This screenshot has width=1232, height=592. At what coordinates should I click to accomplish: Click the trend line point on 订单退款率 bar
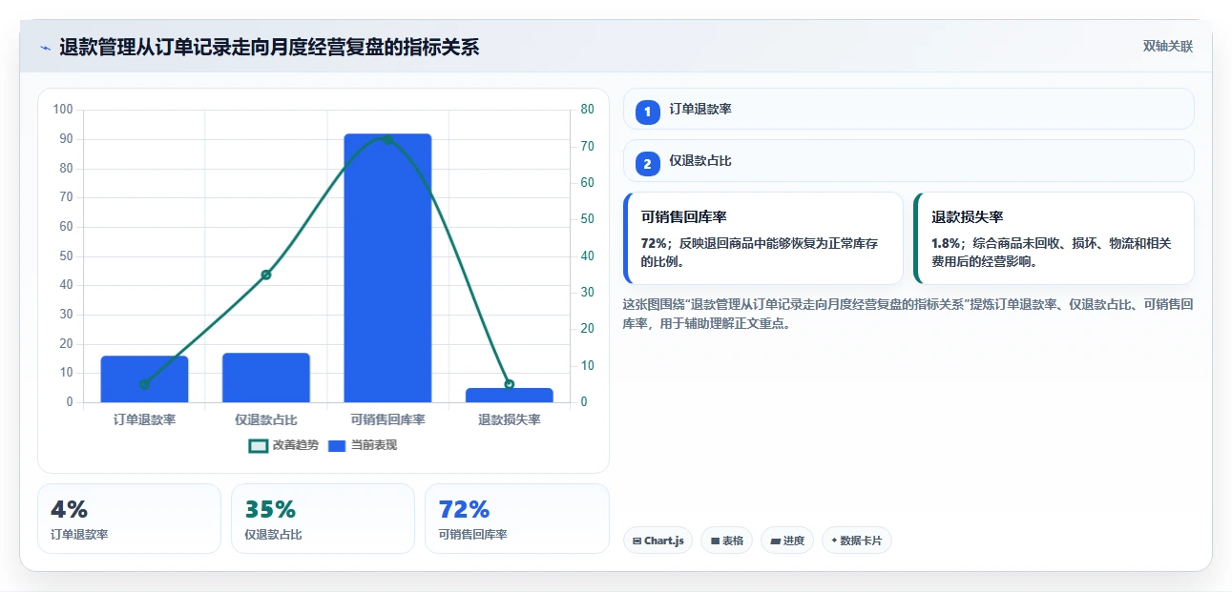[x=144, y=384]
